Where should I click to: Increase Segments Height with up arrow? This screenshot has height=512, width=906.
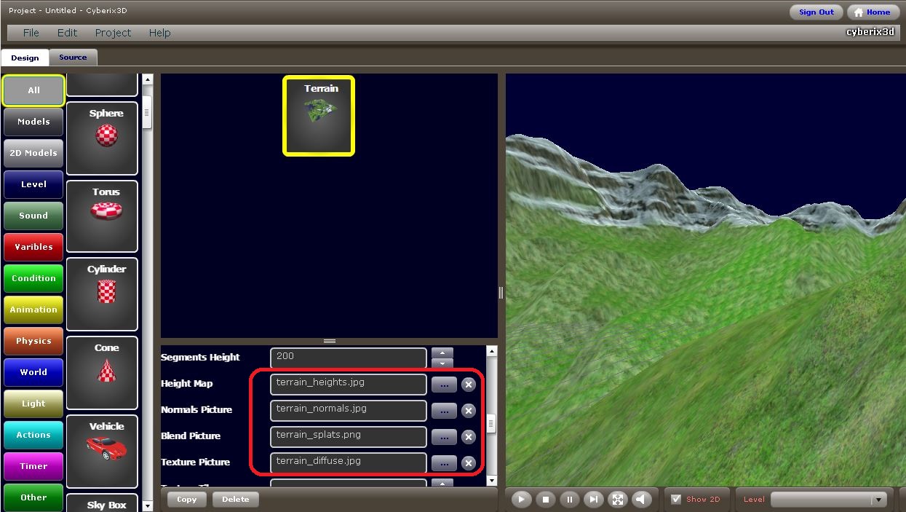point(442,353)
